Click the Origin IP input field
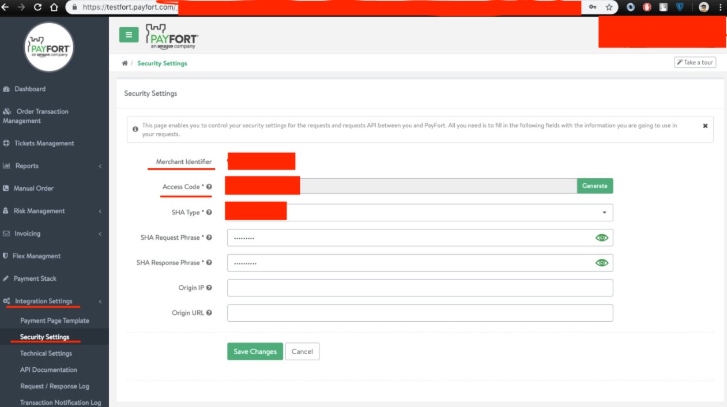 (420, 288)
